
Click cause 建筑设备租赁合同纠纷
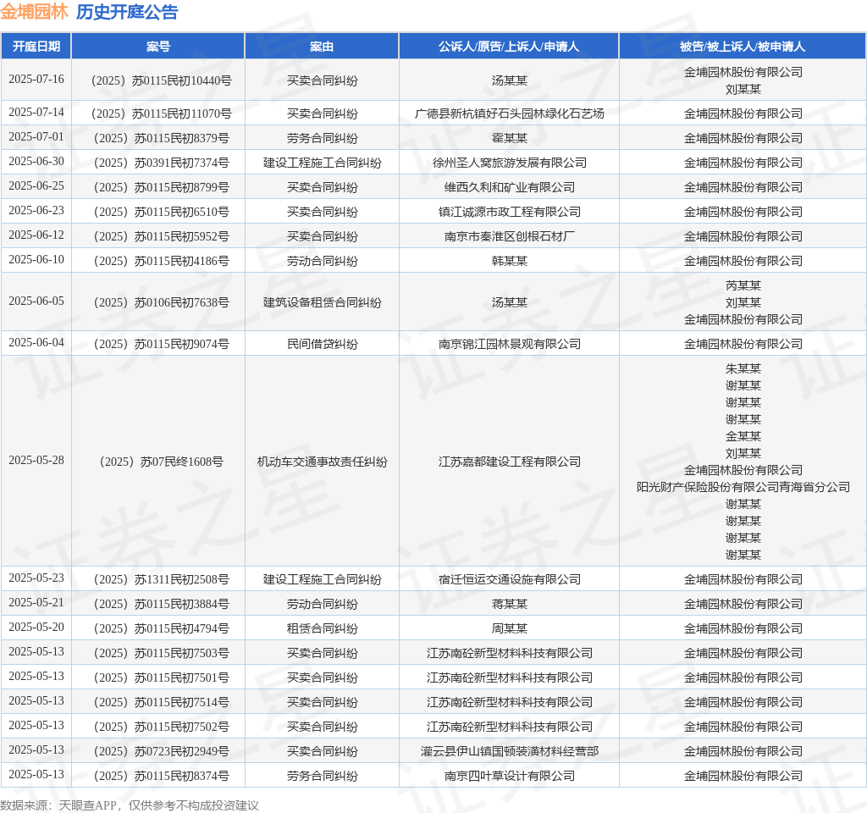[322, 302]
